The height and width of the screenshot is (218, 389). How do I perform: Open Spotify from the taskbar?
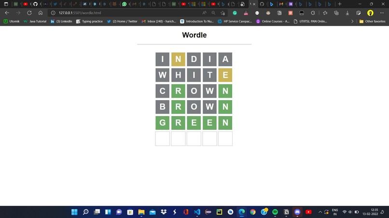pyautogui.click(x=275, y=212)
